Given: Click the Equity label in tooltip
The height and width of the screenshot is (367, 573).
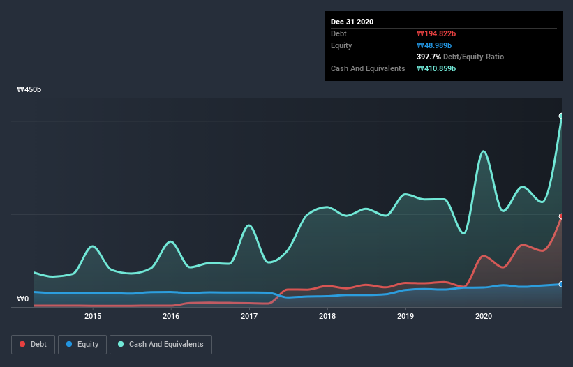Looking at the screenshot, I should coord(341,46).
